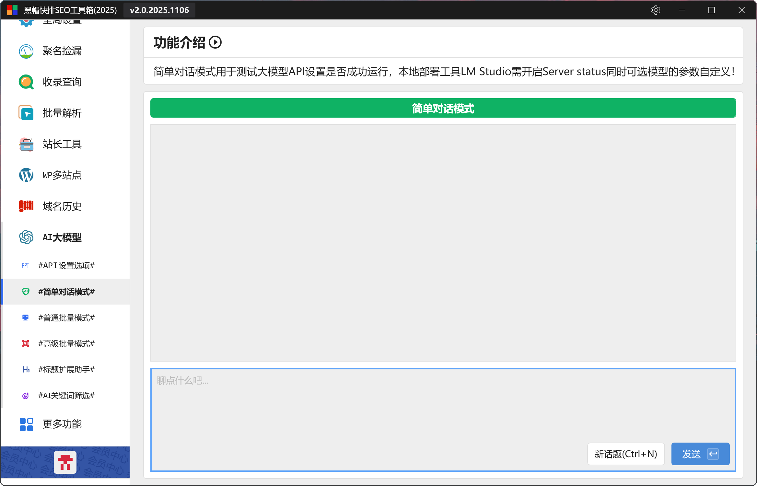The image size is (757, 486).
Task: Click the 功能介绍 play circle icon
Action: pyautogui.click(x=215, y=42)
